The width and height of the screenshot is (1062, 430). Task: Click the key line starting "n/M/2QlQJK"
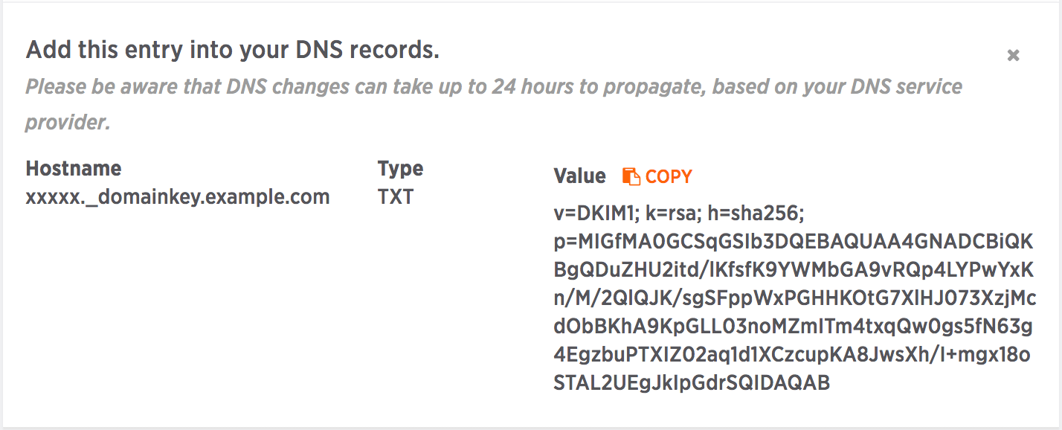coord(795,298)
